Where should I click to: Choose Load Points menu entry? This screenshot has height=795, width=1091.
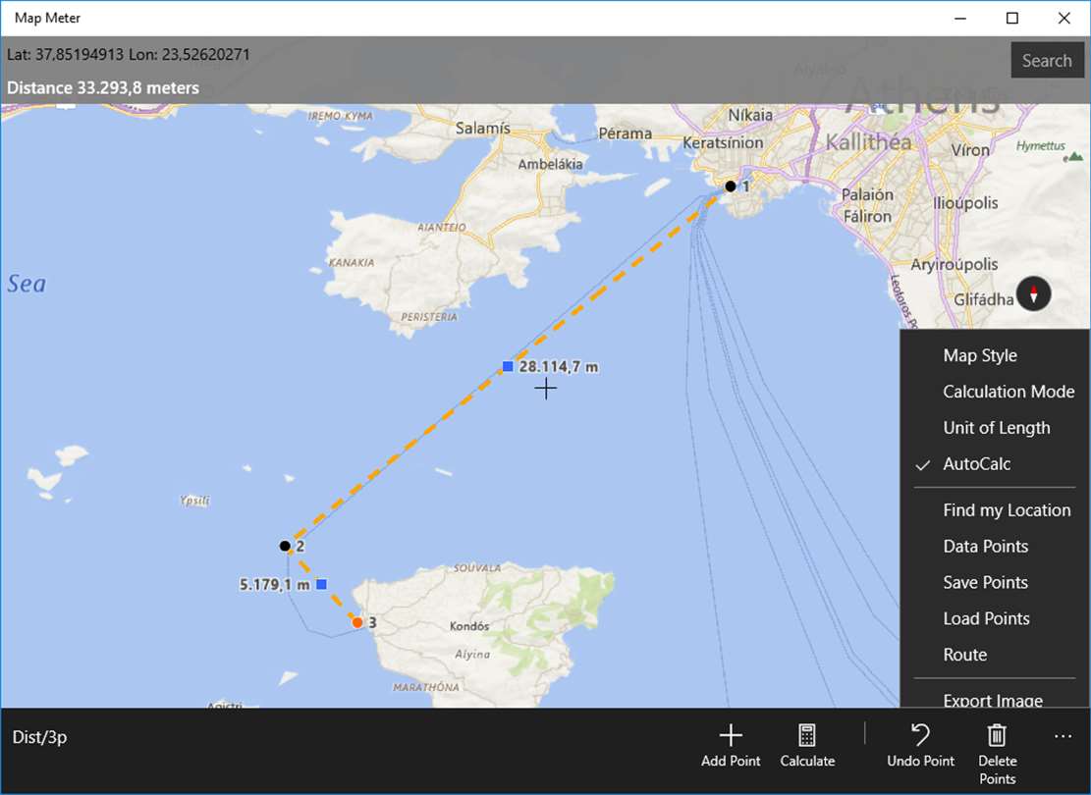click(x=995, y=618)
